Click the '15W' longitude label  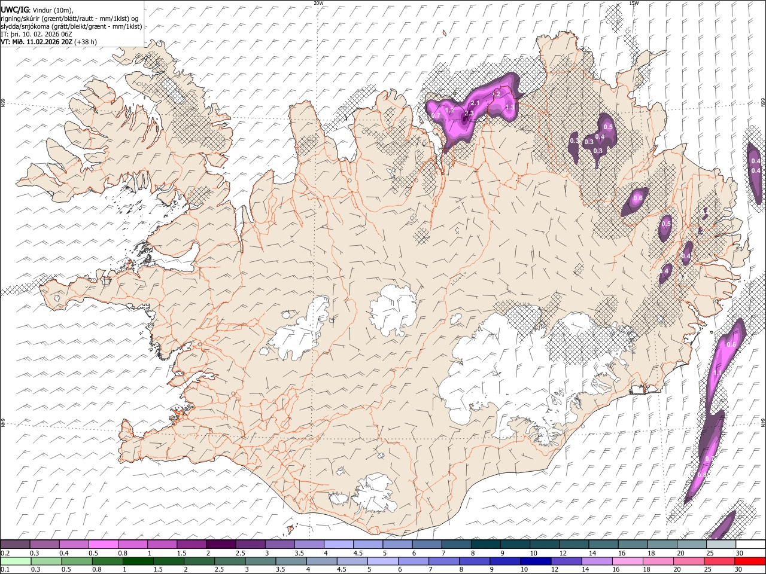coord(634,3)
